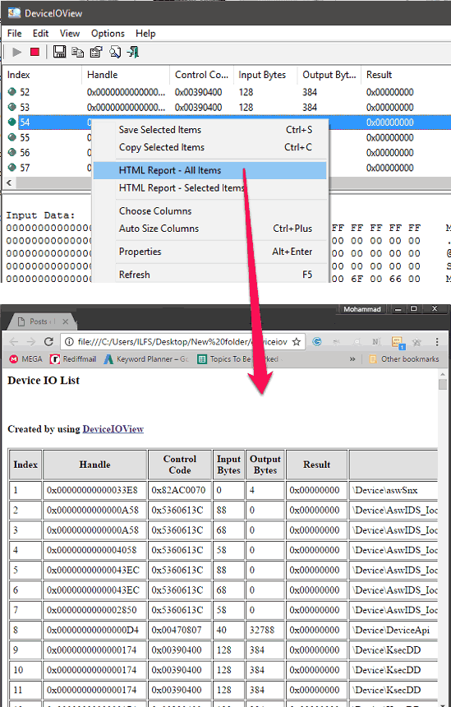
Task: Open the Keyword Planner bookmark
Action: (x=146, y=359)
